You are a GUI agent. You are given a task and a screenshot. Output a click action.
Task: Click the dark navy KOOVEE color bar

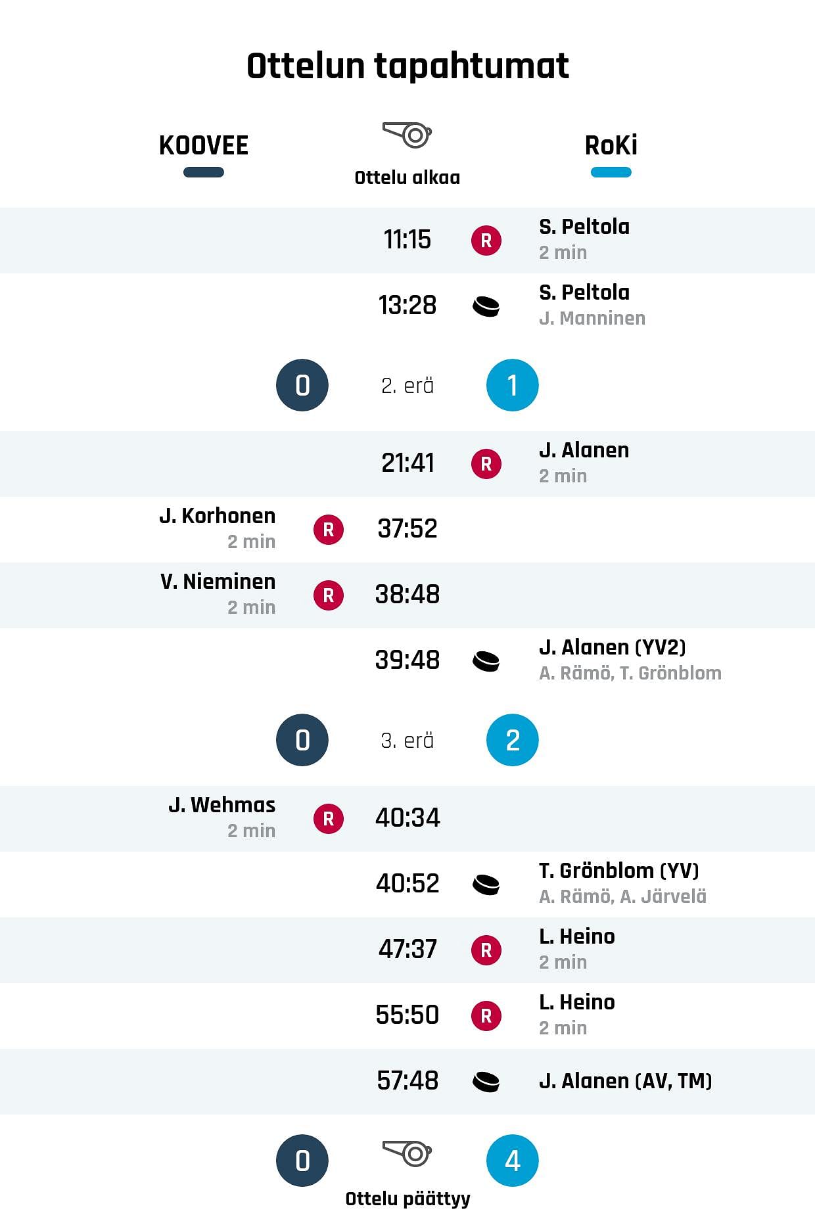point(204,172)
